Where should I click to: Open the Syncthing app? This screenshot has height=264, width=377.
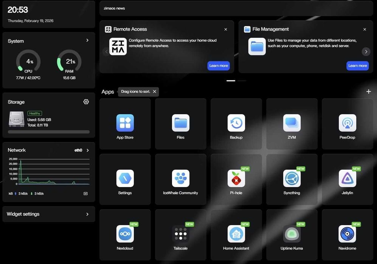point(292,178)
